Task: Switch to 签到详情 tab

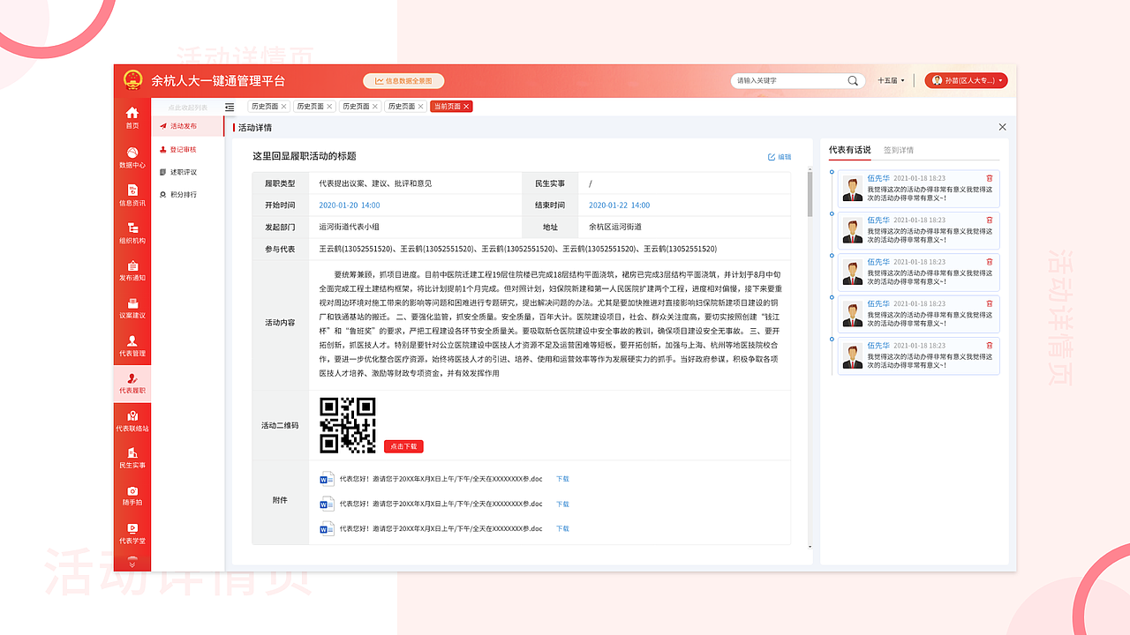Action: click(x=899, y=150)
